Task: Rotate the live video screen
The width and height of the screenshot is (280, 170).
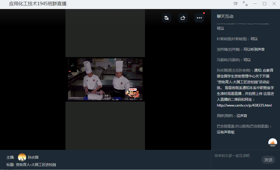Action: click(x=183, y=18)
